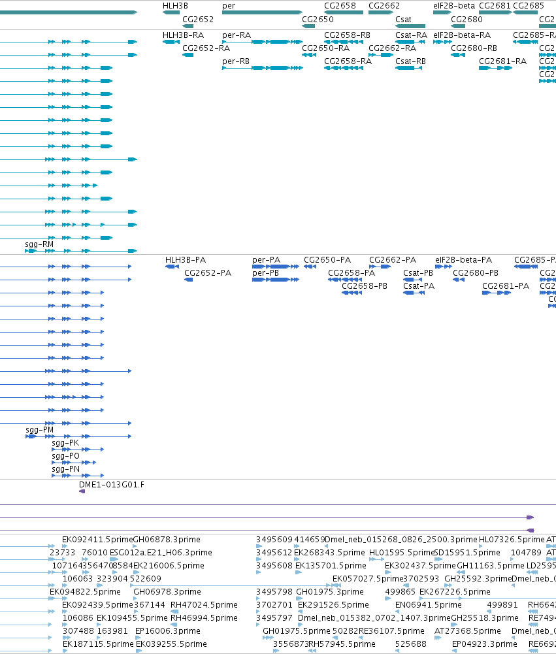Select the Csat-PB protein feature

click(x=412, y=280)
